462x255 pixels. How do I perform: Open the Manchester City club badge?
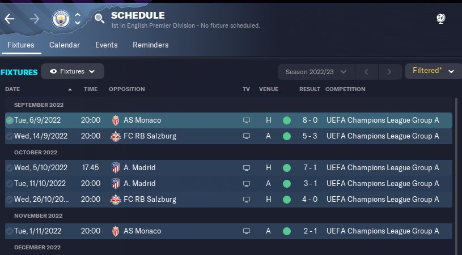tap(60, 19)
